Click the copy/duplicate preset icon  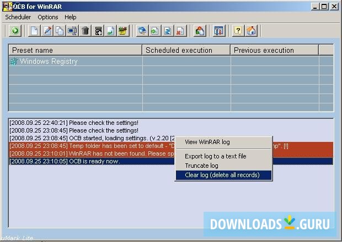60,31
